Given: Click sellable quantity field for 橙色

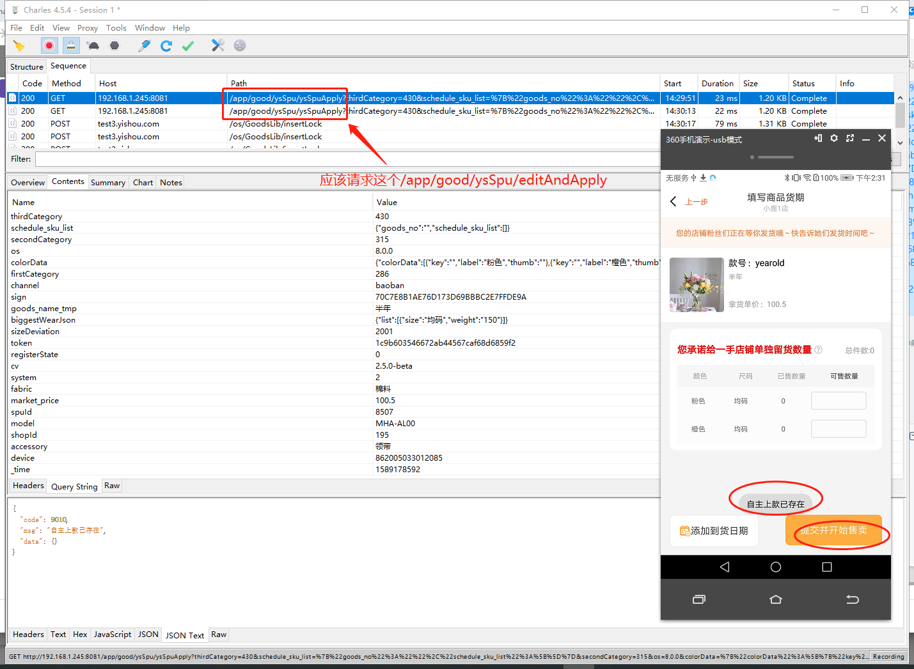Looking at the screenshot, I should (839, 429).
